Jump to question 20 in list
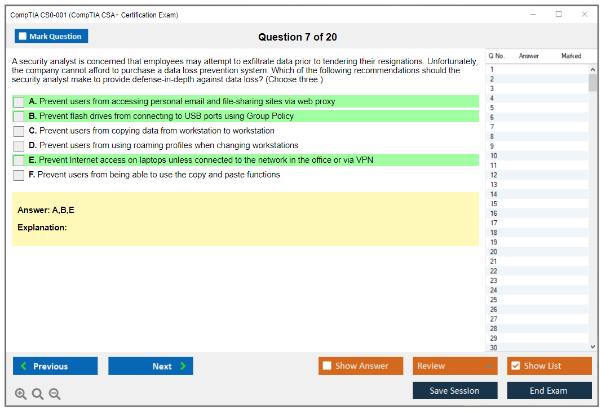This screenshot has width=606, height=414. [x=494, y=252]
